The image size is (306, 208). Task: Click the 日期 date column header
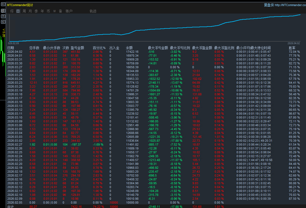11,48
